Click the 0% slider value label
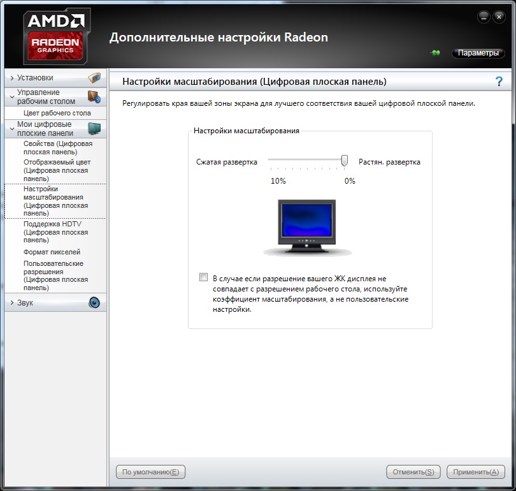Image resolution: width=516 pixels, height=491 pixels. point(350,181)
